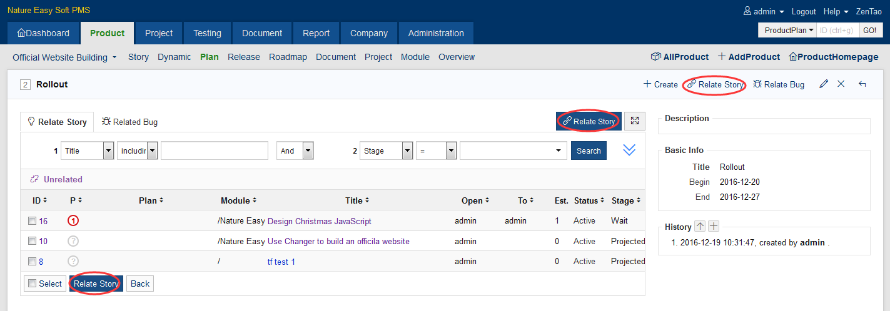The width and height of the screenshot is (890, 311).
Task: Click the first search value input field
Action: click(214, 151)
